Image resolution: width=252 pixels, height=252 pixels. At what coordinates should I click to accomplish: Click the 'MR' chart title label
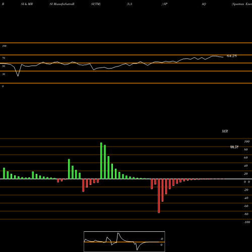tap(225, 131)
